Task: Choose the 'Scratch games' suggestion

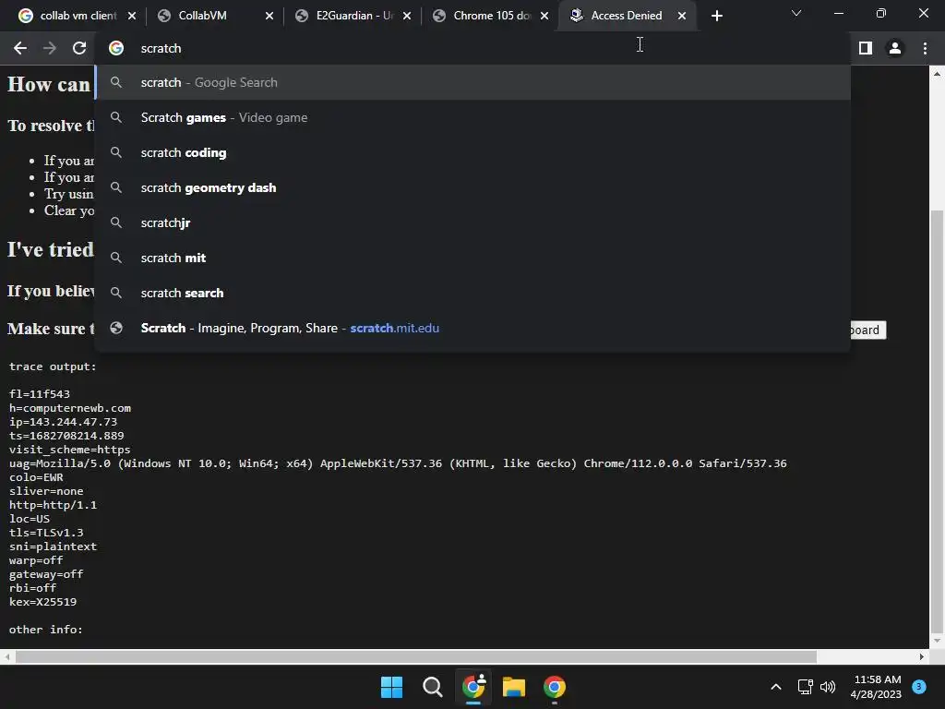Action: click(472, 117)
